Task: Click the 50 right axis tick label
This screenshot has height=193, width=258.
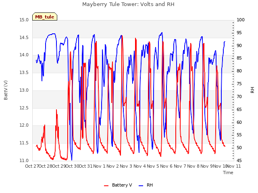Action: 239,148
